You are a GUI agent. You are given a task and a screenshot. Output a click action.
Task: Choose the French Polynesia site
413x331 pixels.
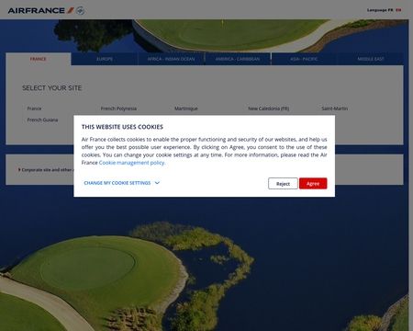118,108
